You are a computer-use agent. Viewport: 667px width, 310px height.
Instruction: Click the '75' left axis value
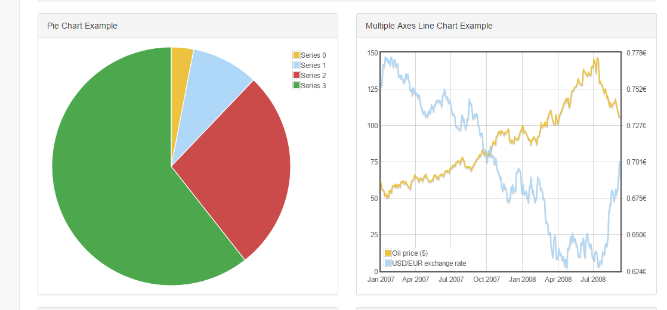[x=374, y=162]
